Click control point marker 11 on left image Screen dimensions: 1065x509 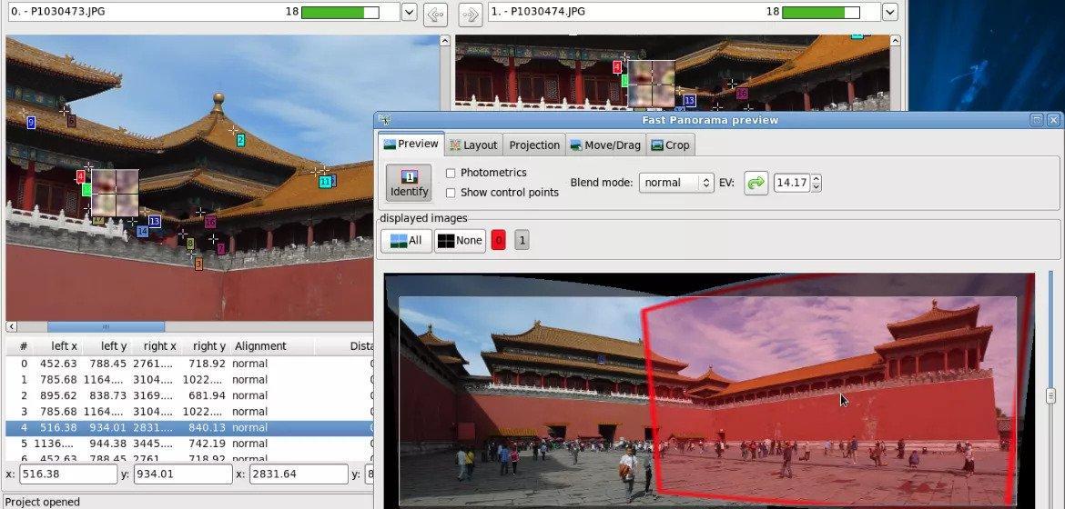click(x=325, y=182)
